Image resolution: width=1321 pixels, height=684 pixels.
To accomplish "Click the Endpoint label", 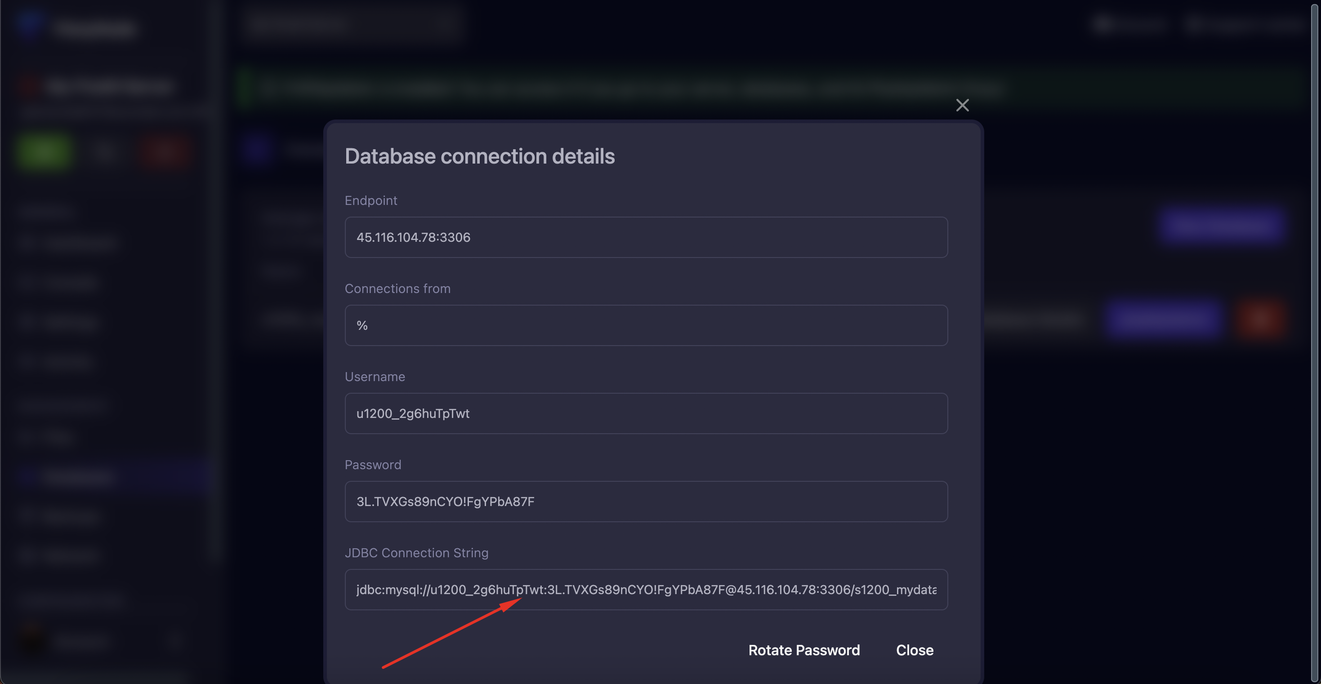I will tap(370, 200).
